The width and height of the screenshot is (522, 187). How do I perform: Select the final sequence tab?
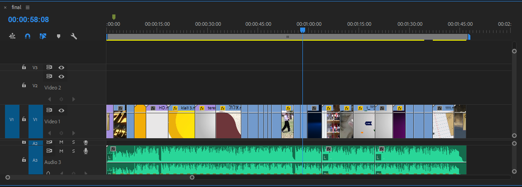pyautogui.click(x=16, y=7)
